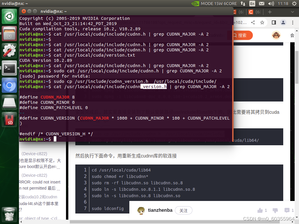Follow author with 关注 button
The width and height of the screenshot is (299, 224).
tap(183, 210)
